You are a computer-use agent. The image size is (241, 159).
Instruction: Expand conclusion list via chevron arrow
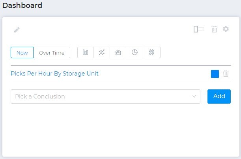194,96
